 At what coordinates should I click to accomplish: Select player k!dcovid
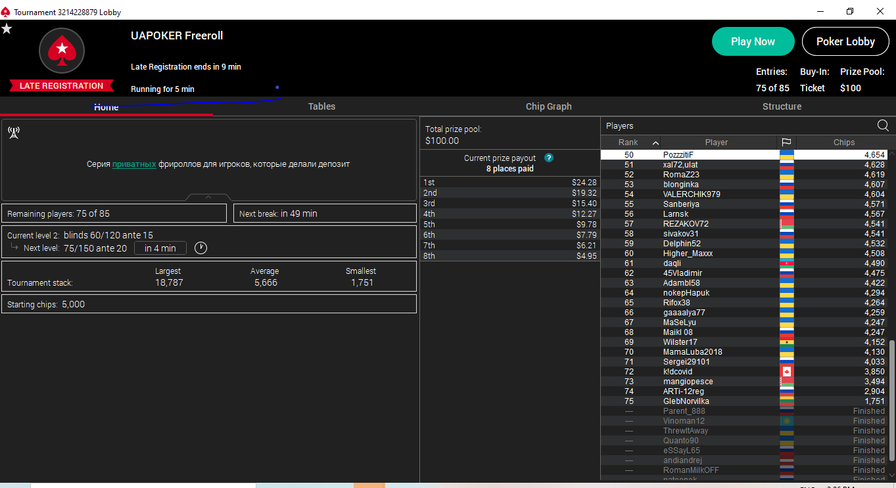743,372
